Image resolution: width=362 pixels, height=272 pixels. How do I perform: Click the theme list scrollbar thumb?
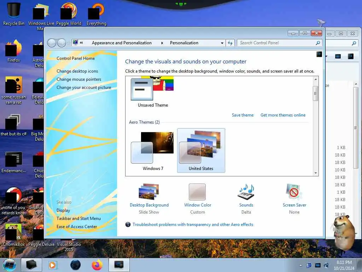316,93
